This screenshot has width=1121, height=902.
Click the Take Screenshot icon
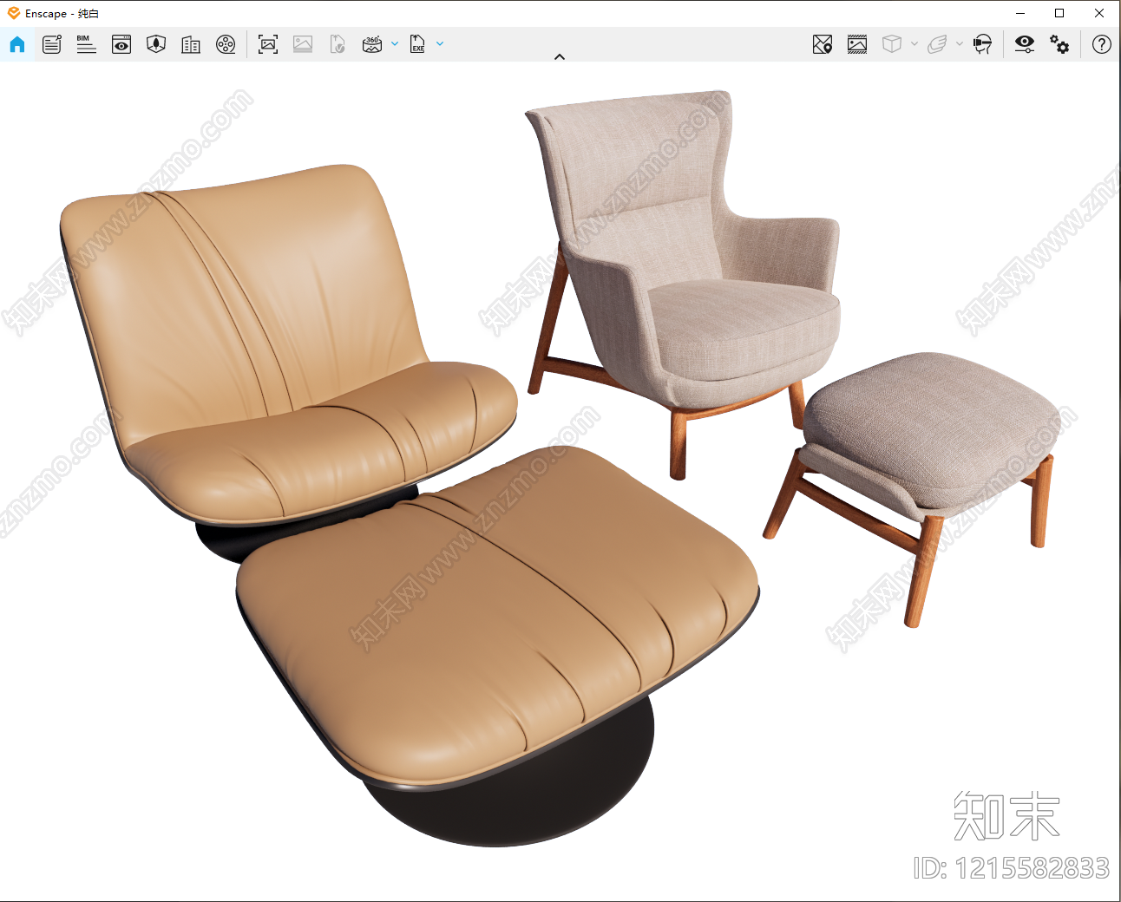[x=268, y=44]
